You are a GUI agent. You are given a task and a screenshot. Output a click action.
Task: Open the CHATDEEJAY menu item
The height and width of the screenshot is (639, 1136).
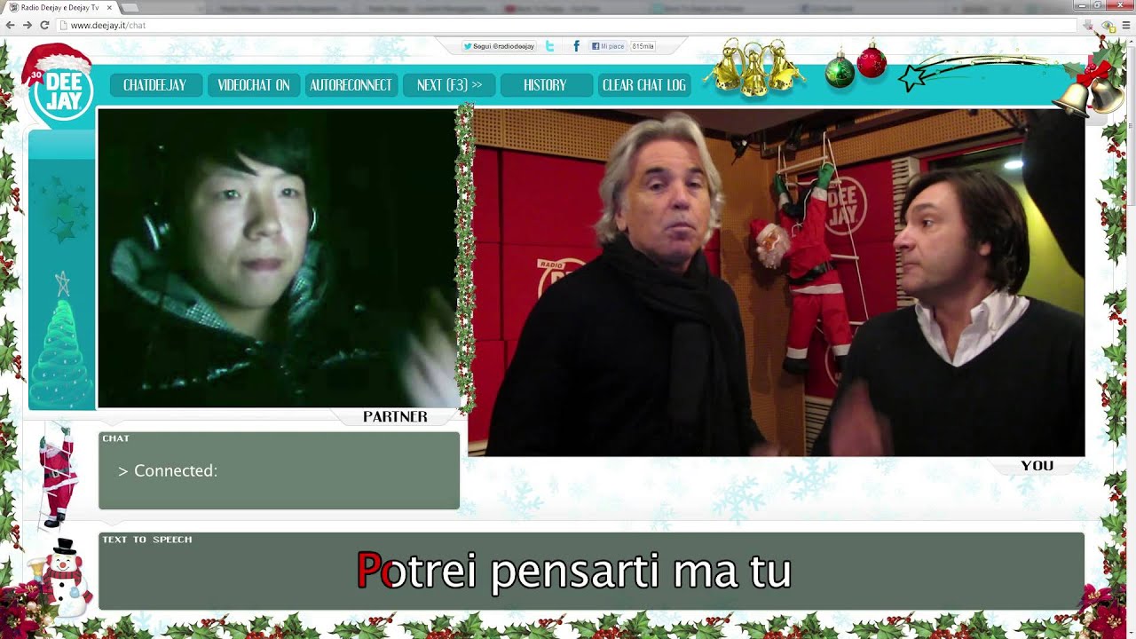[x=155, y=85]
